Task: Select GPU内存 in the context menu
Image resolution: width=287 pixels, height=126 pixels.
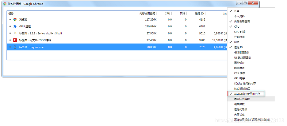Action: point(251,78)
